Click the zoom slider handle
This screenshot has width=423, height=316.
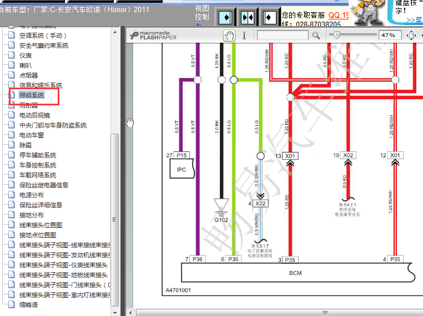(x=336, y=35)
